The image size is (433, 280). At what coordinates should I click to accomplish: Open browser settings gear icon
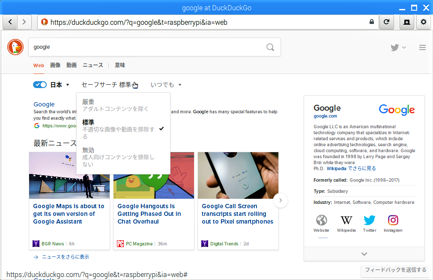423,22
